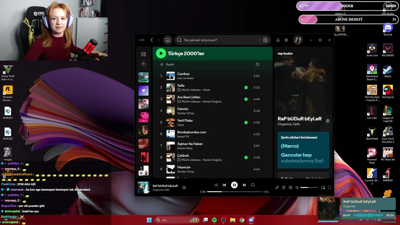Click the duration clock column header

point(257,64)
